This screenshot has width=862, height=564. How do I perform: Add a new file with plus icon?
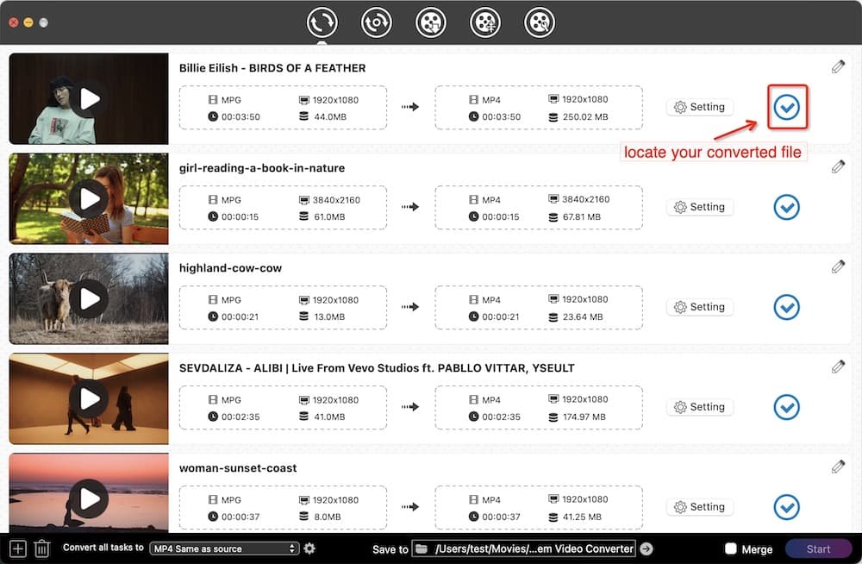coord(17,548)
